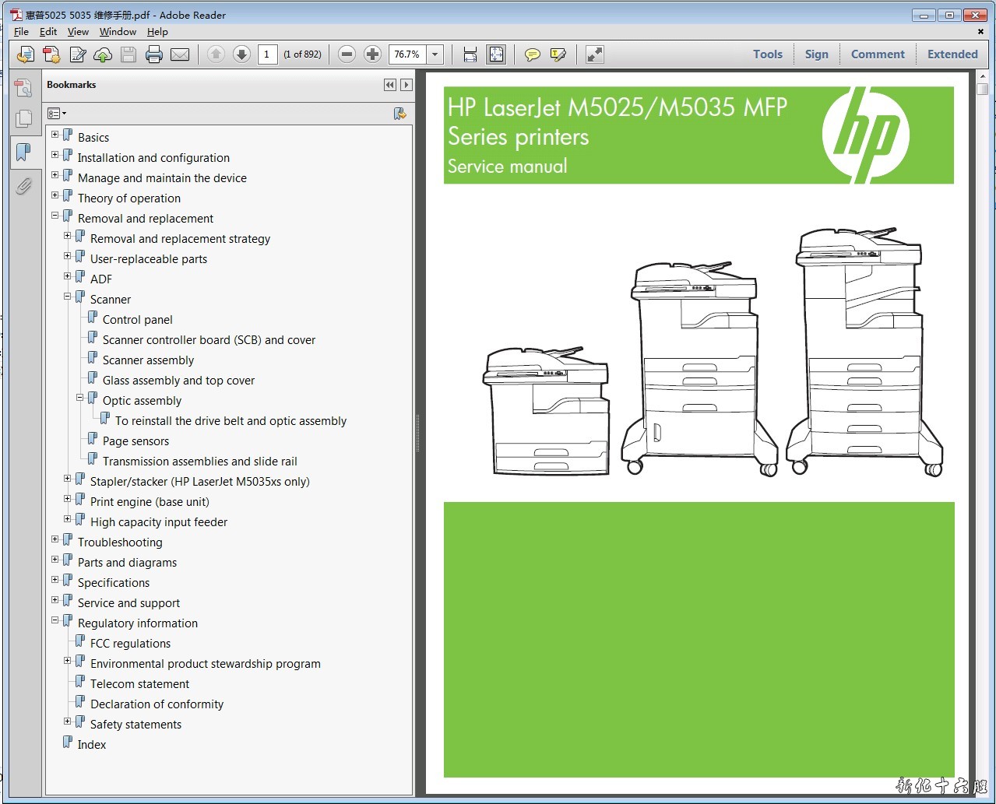Image resolution: width=996 pixels, height=804 pixels.
Task: Click the zoom in plus button
Action: (x=373, y=54)
